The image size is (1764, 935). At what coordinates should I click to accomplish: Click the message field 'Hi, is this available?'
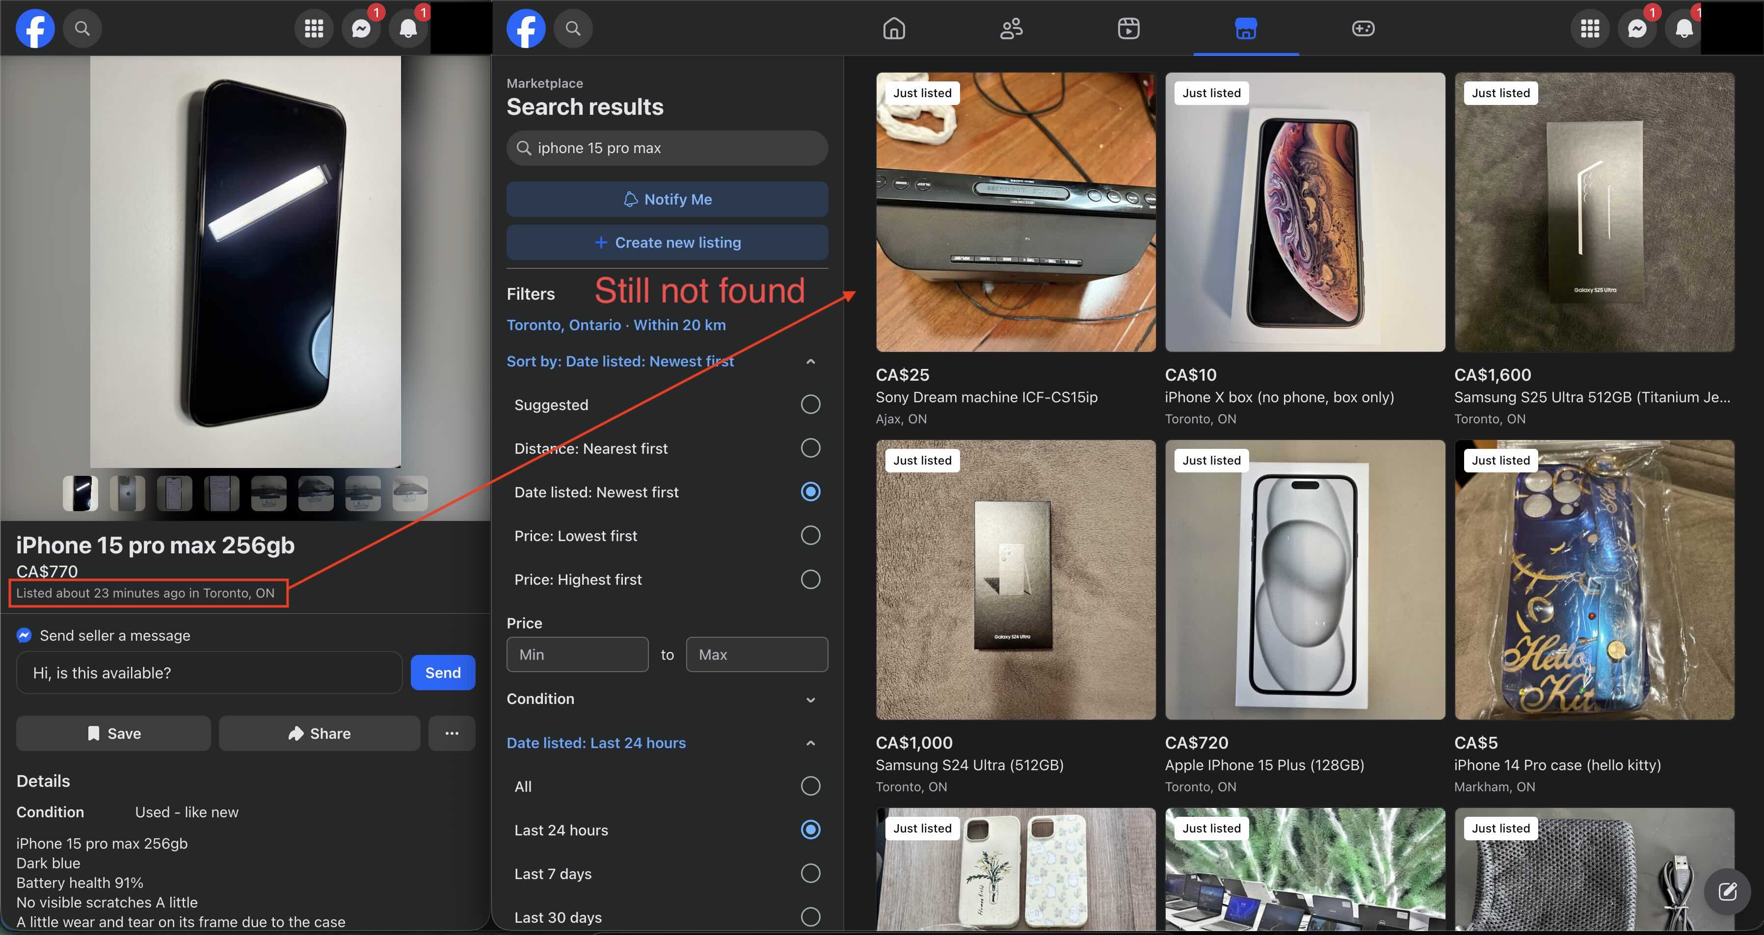point(210,672)
